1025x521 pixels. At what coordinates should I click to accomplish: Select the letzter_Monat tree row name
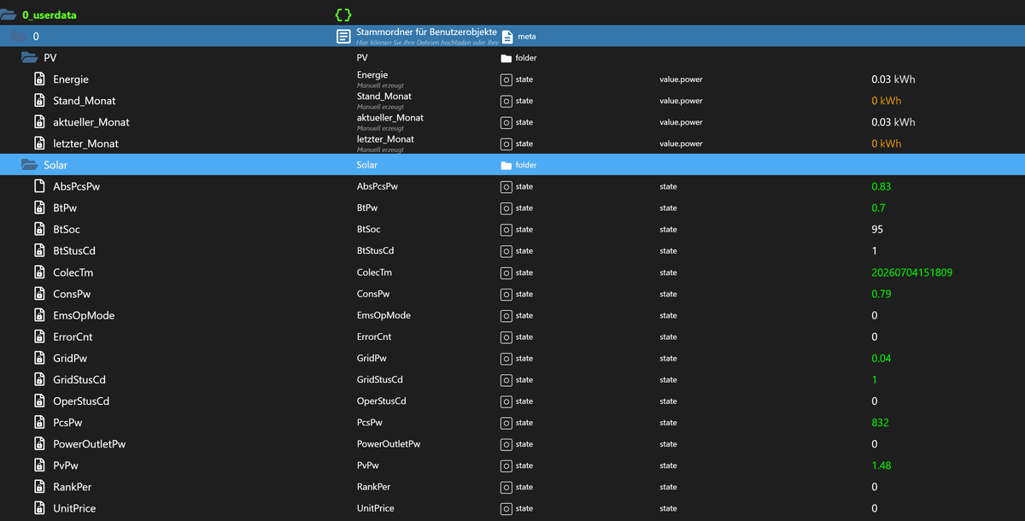[85, 143]
